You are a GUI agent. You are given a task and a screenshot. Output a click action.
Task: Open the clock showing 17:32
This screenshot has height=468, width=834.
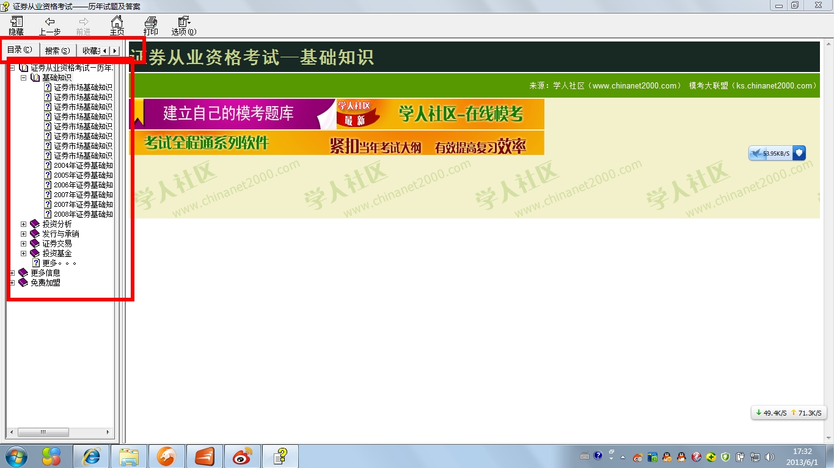tap(802, 456)
